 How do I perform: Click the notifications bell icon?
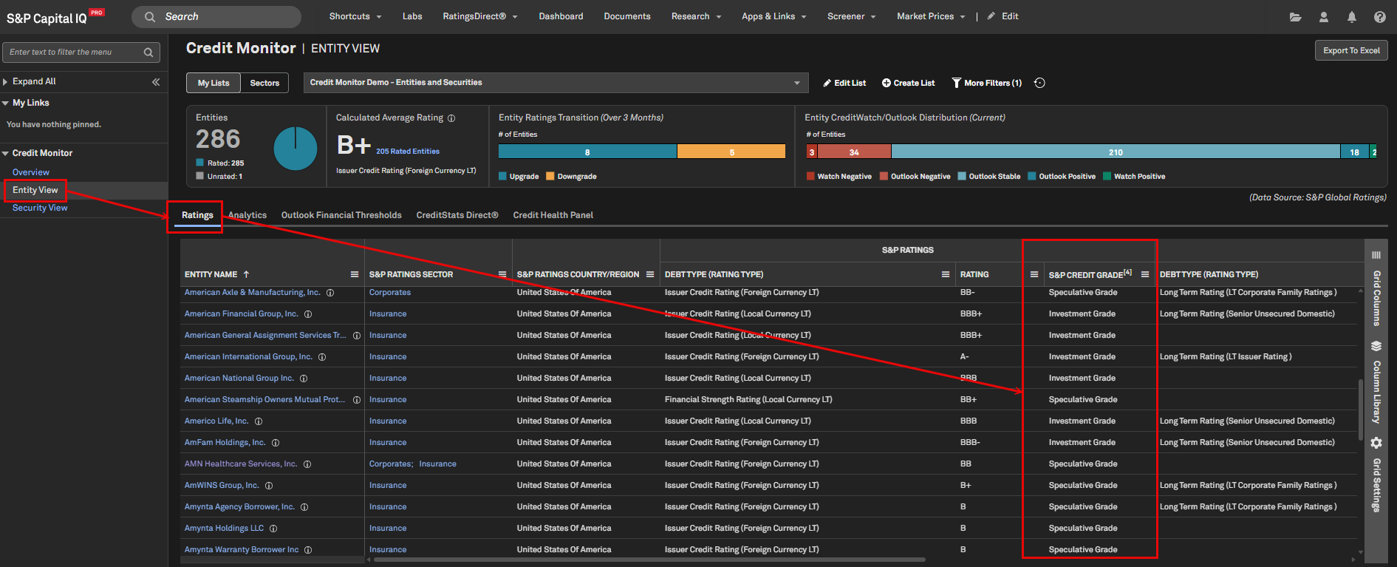pyautogui.click(x=1351, y=17)
